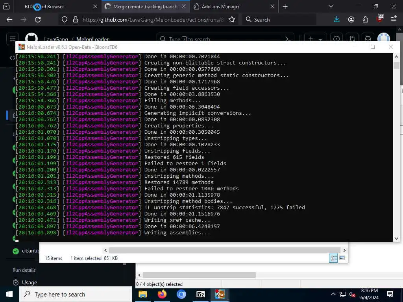The height and width of the screenshot is (302, 403).
Task: Switch File Explorer to large icons view
Action: pyautogui.click(x=342, y=258)
